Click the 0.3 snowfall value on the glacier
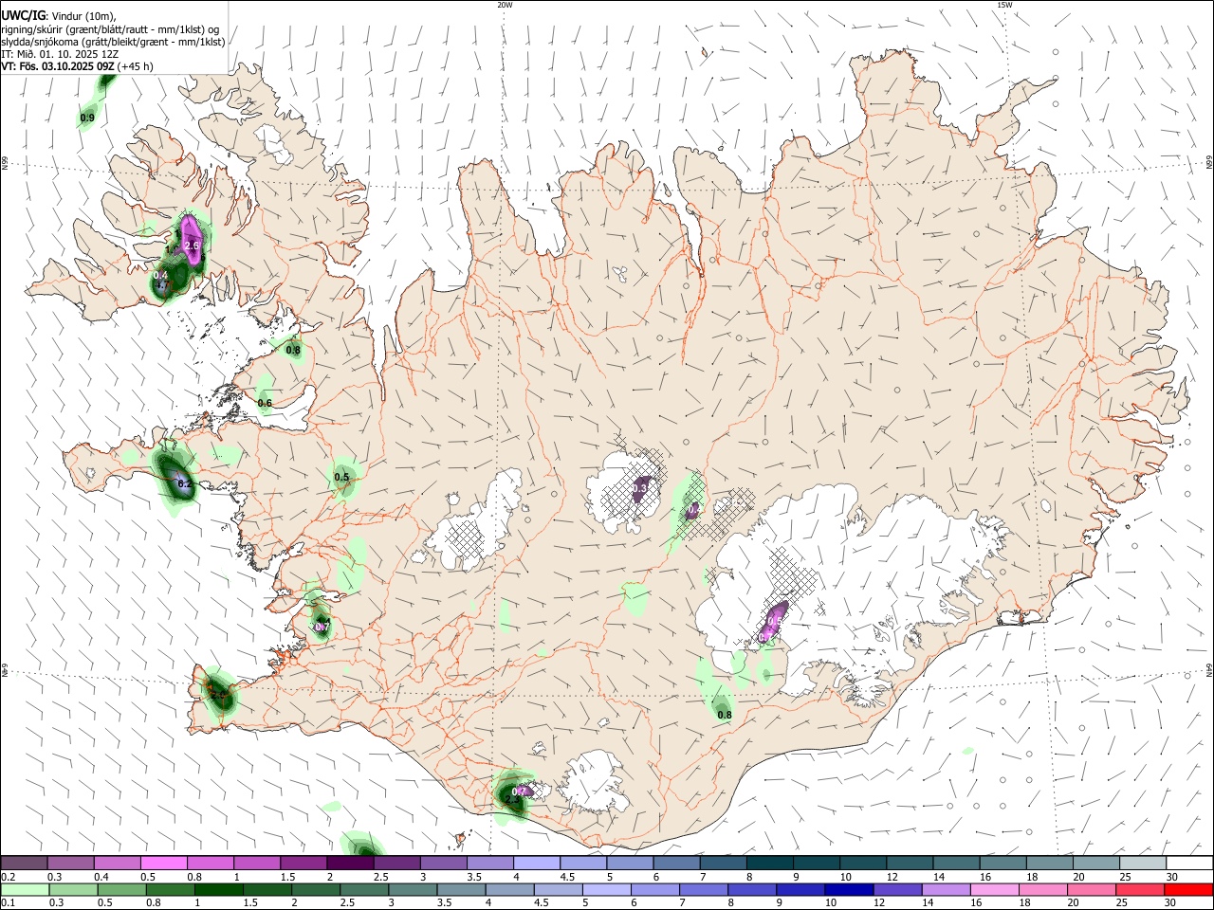Screen dimensions: 1214x910 click(x=640, y=487)
